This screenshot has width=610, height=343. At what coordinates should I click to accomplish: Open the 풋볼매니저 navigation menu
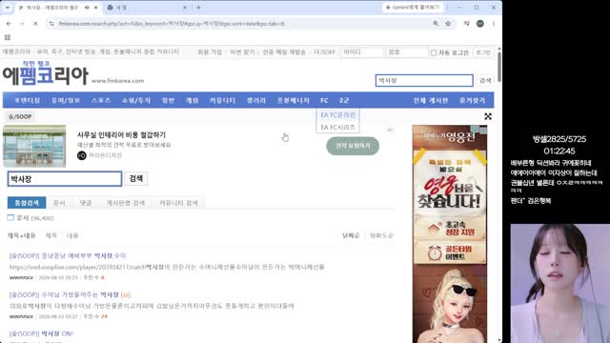coord(293,100)
